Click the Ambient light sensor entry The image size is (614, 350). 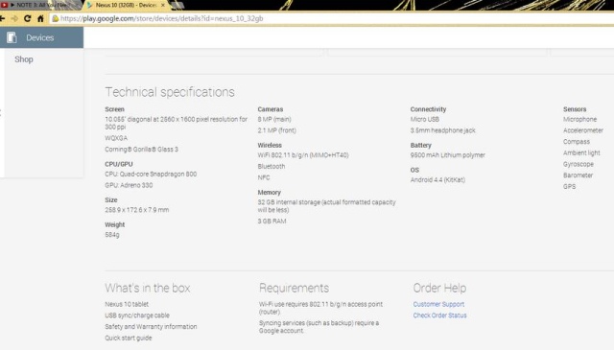pyautogui.click(x=581, y=153)
